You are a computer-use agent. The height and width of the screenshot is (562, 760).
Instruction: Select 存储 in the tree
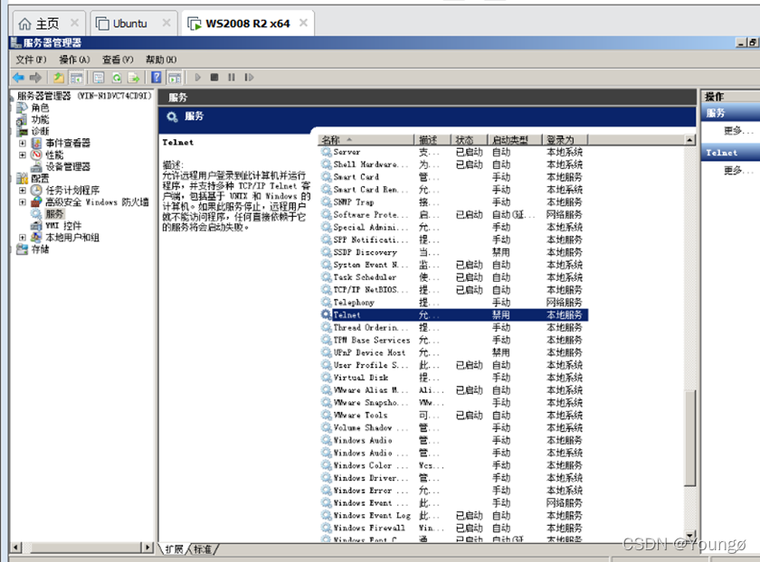(x=40, y=249)
